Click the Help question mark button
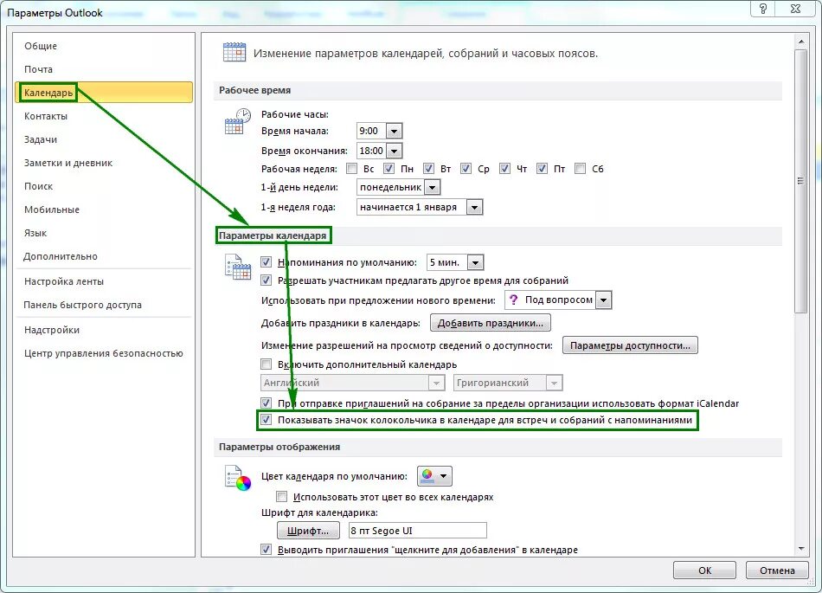The width and height of the screenshot is (822, 593). tap(763, 9)
